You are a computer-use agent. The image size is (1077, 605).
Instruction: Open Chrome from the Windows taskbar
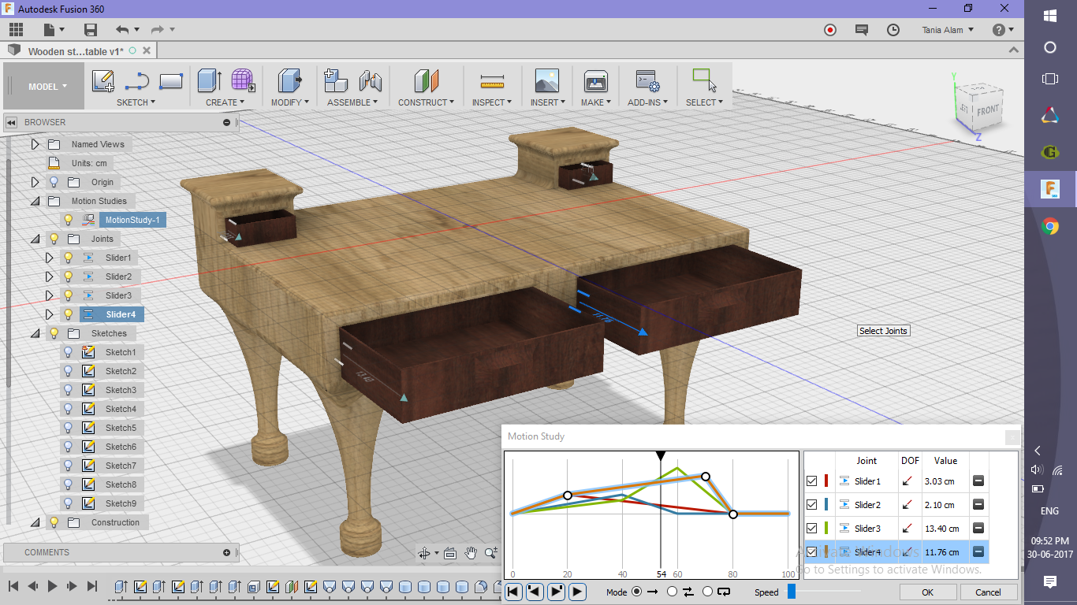[1050, 227]
